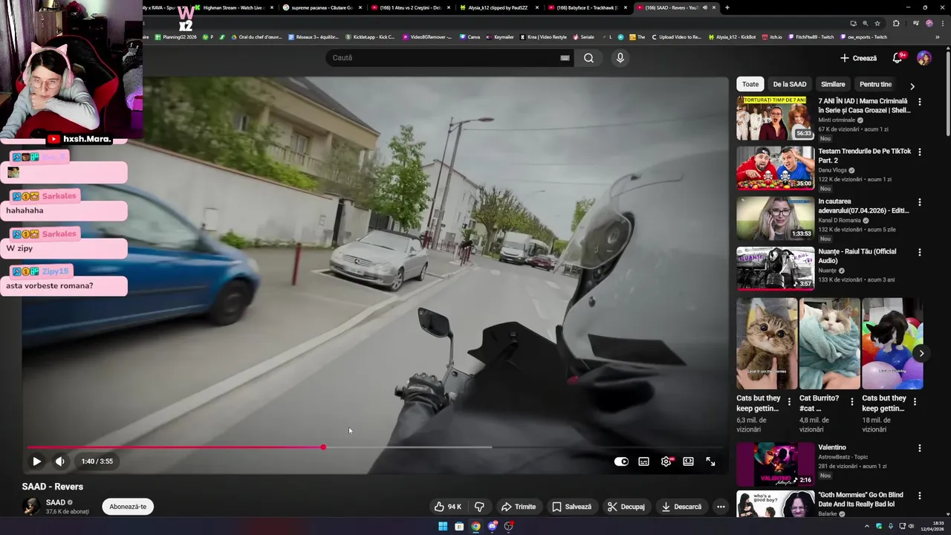Open Discord from the taskbar
The width and height of the screenshot is (951, 535).
(493, 526)
